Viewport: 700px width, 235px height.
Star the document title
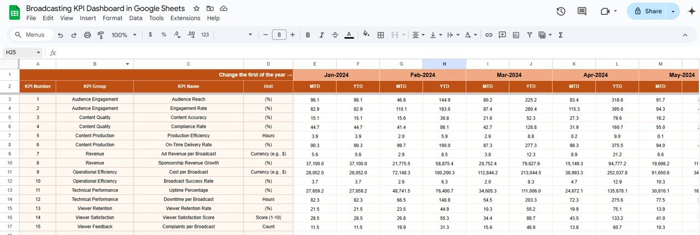pos(197,9)
